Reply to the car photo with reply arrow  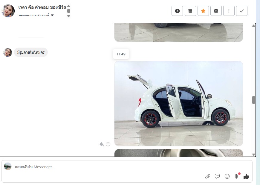(102, 144)
